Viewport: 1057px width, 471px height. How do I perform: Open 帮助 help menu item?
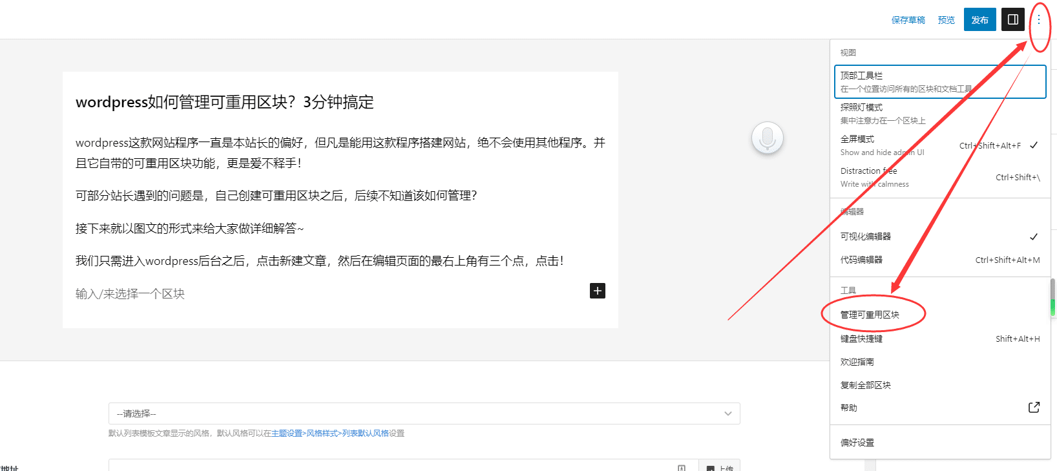click(x=940, y=408)
